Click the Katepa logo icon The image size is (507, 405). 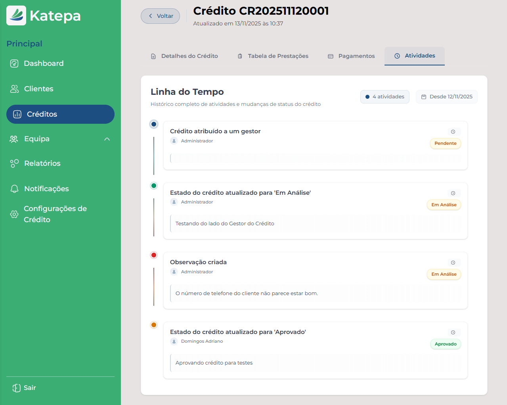[16, 15]
